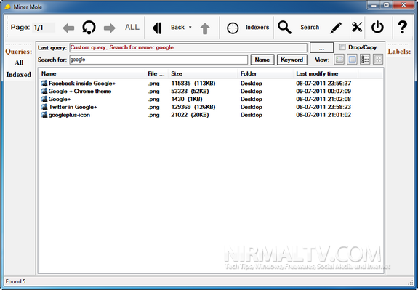
Task: Expand the Back dropdown arrow
Action: (x=190, y=27)
